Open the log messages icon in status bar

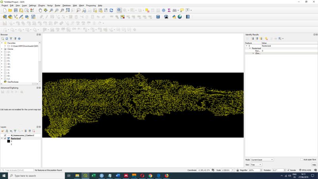(315, 170)
